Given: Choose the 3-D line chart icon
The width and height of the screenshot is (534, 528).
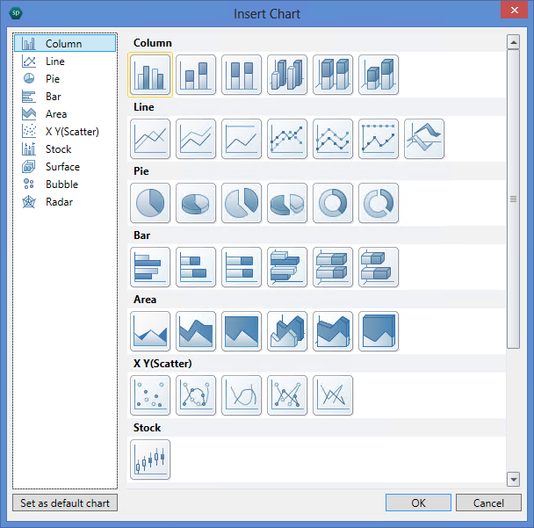Looking at the screenshot, I should tap(424, 139).
